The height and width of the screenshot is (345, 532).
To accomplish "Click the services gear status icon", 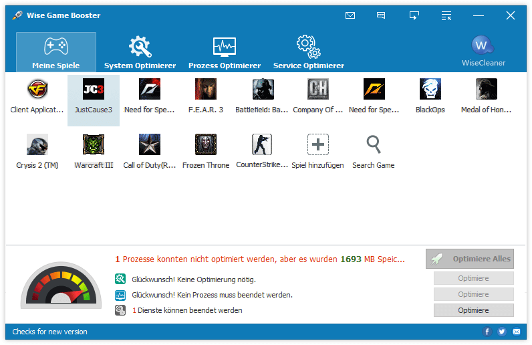I will (x=120, y=310).
